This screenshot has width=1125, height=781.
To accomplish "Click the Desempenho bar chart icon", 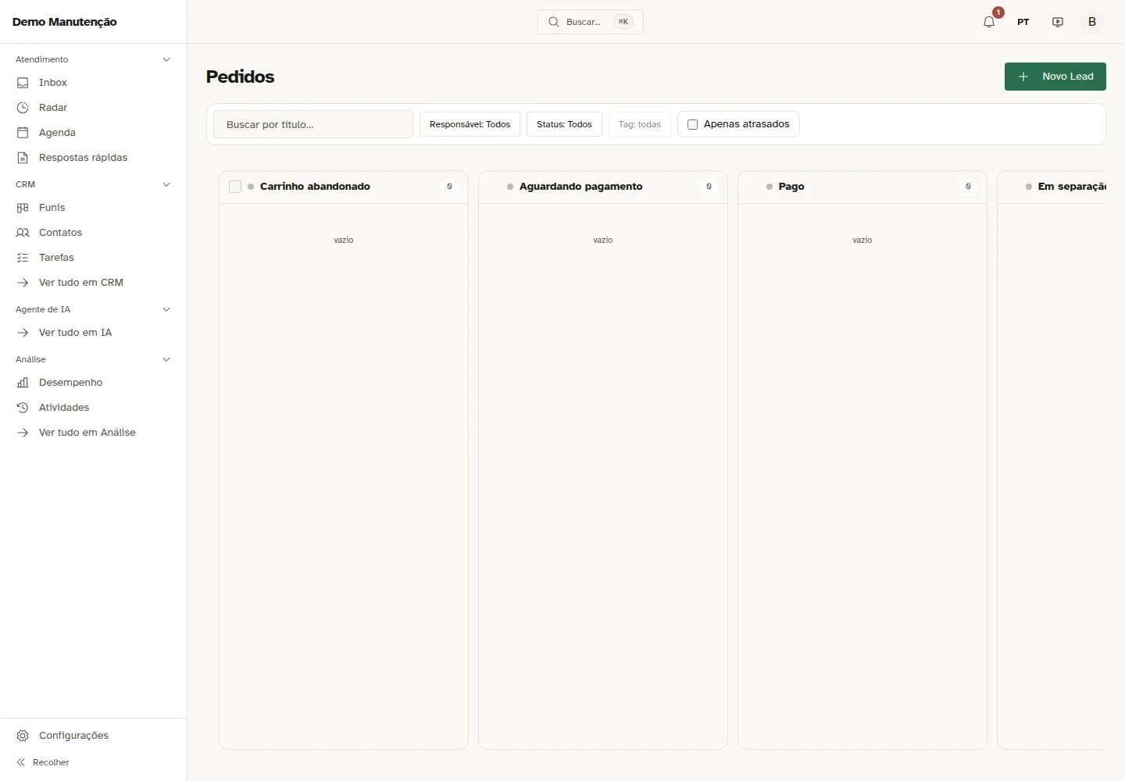I will click(23, 383).
